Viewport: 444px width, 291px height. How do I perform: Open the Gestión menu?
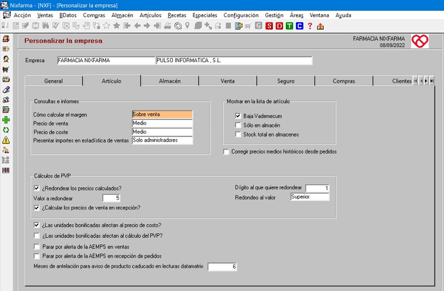pyautogui.click(x=274, y=15)
